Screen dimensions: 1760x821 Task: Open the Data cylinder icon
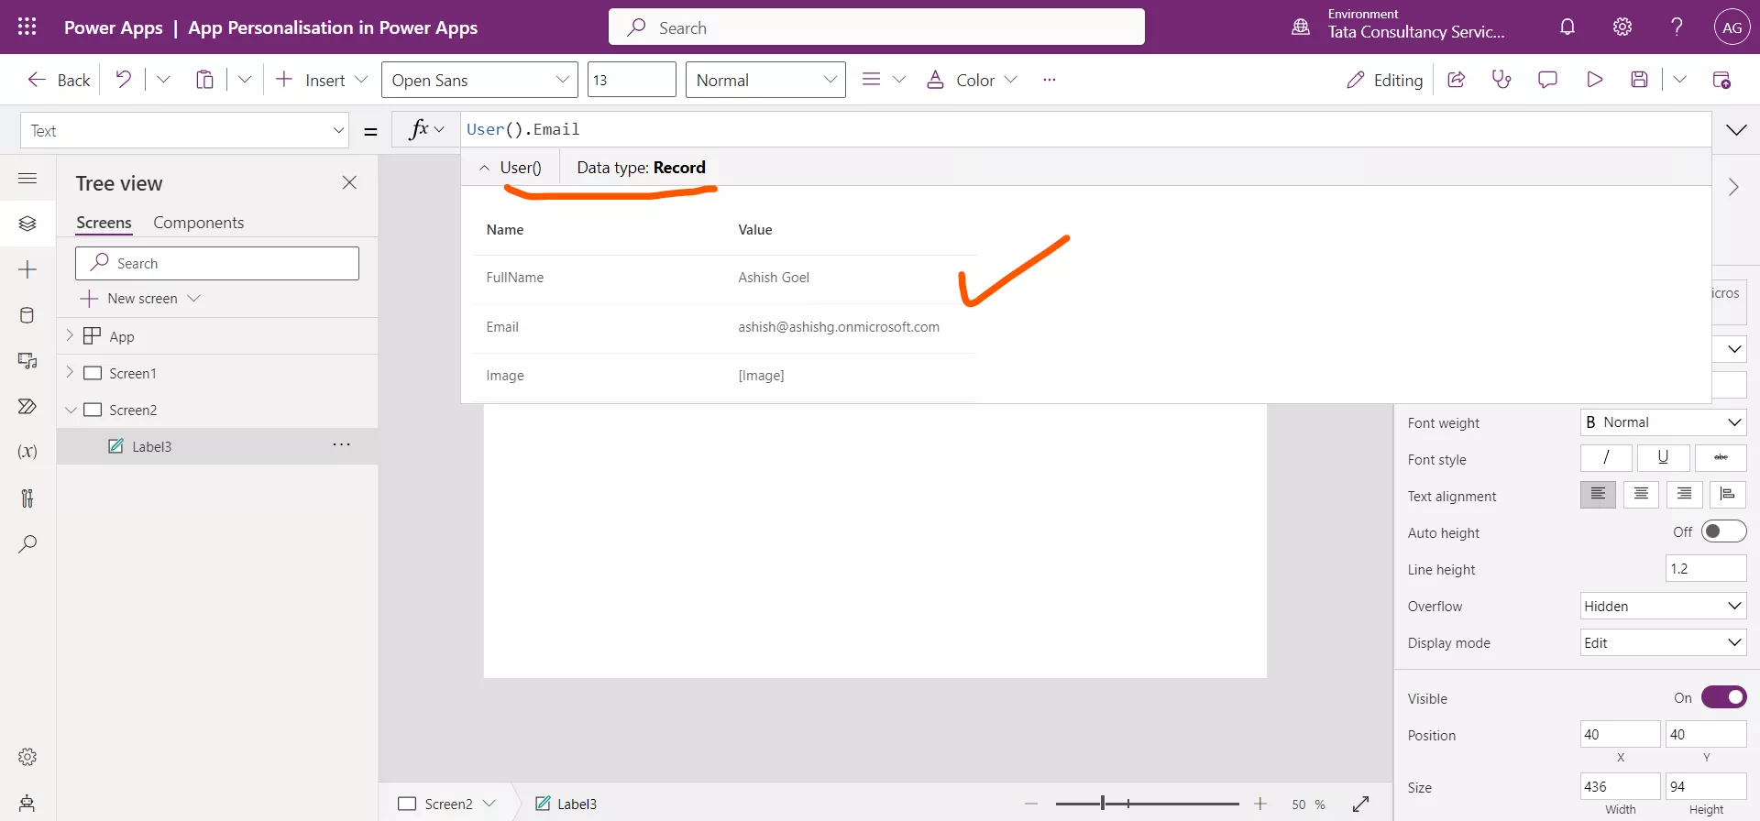point(27,315)
